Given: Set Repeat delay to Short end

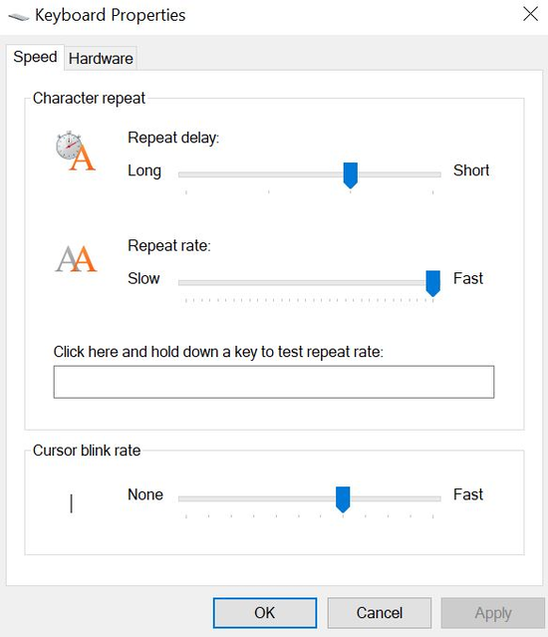Looking at the screenshot, I should tap(433, 174).
